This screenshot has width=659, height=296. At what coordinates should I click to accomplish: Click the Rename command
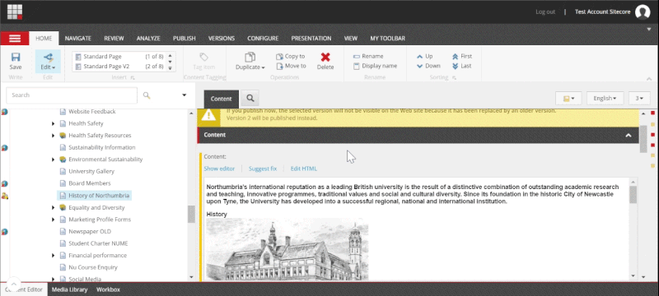coord(368,56)
